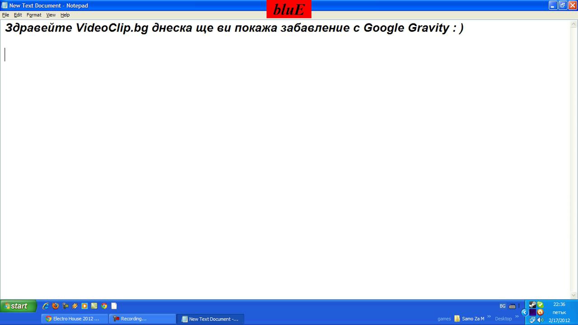Open the Edit menu
Viewport: 578px width, 325px height.
(x=18, y=15)
